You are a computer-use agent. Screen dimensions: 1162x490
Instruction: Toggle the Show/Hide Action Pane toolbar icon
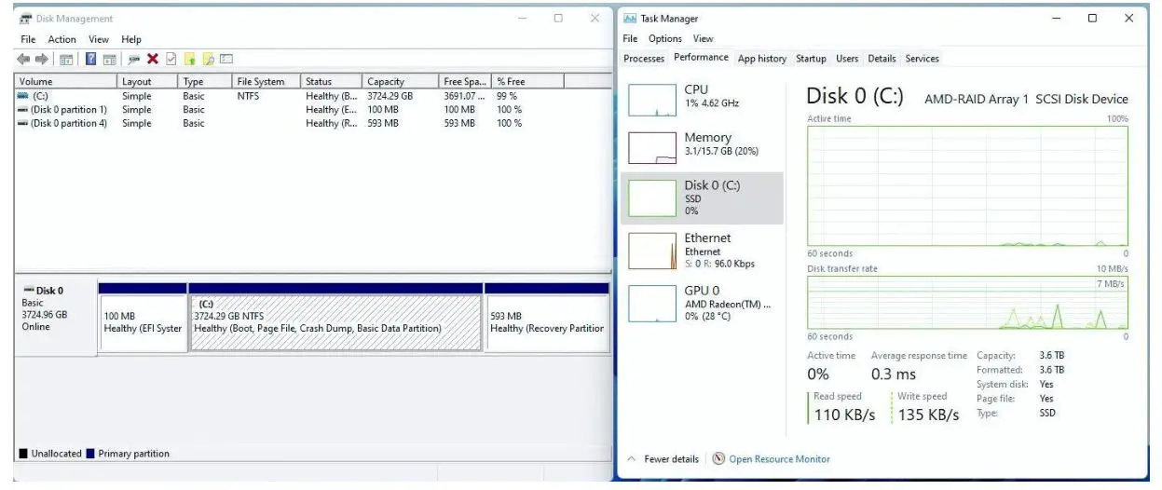coord(110,60)
